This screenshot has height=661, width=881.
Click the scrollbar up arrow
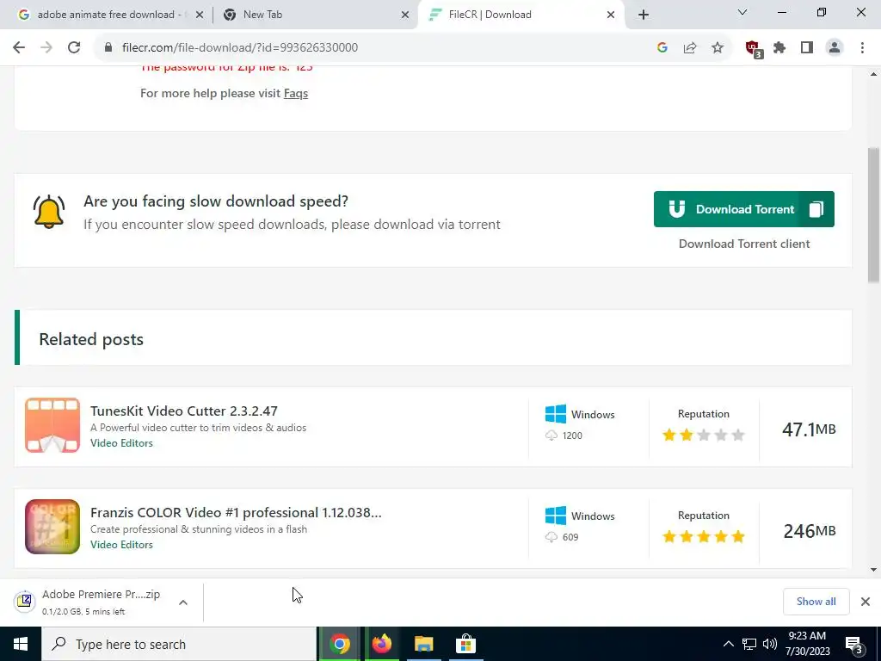874,74
